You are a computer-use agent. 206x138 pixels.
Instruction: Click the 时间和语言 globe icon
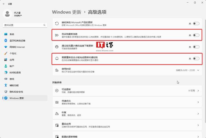tap(6, 73)
